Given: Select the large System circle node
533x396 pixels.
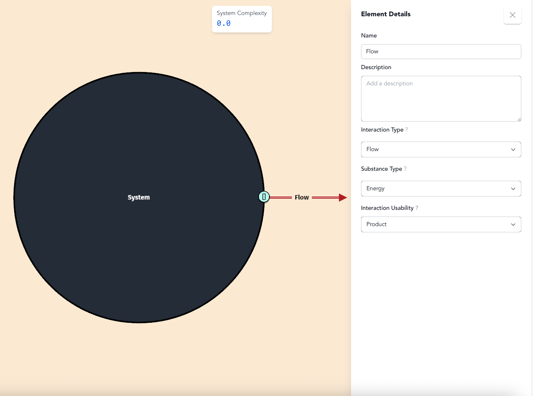Looking at the screenshot, I should point(139,250).
